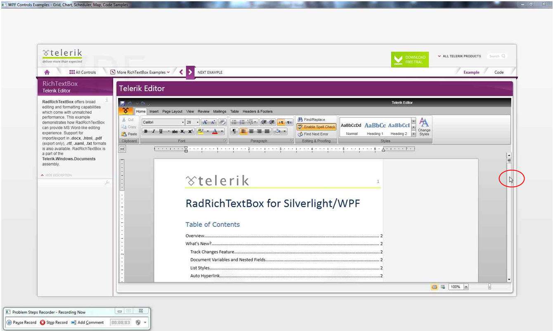Toggle Enable Spell Check
Screen dimensions: 553x331
pos(316,127)
